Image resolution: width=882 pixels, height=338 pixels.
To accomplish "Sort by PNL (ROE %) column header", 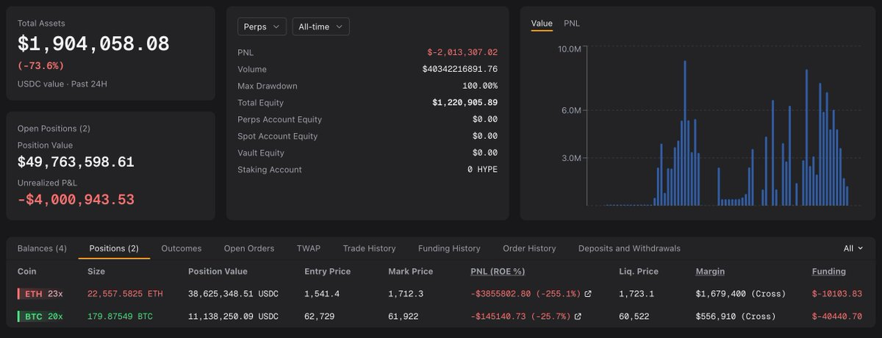I will pyautogui.click(x=498, y=271).
